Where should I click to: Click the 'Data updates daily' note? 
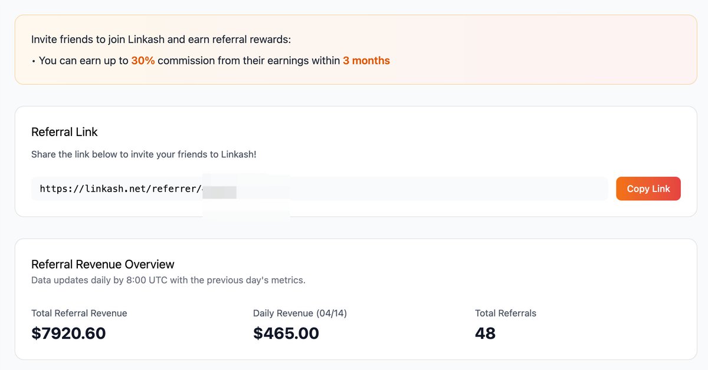[x=168, y=280]
